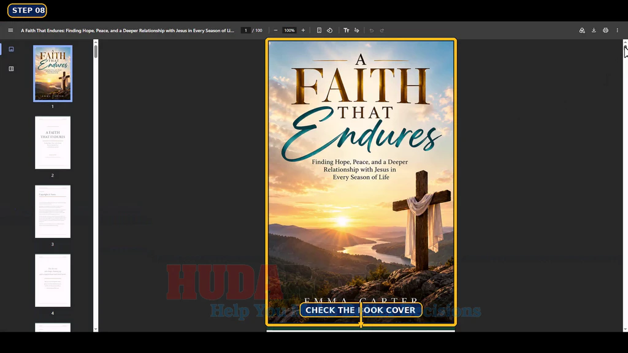Viewport: 628px width, 353px height.
Task: Rotate the document counterclockwise
Action: pos(329,31)
